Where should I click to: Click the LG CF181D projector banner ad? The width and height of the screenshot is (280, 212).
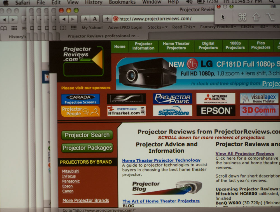tap(198, 74)
